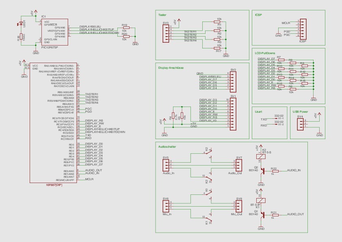Image resolution: width=342 pixels, height=242 pixels.
Task: Click the 'Taster' section title
Action: tap(162, 15)
